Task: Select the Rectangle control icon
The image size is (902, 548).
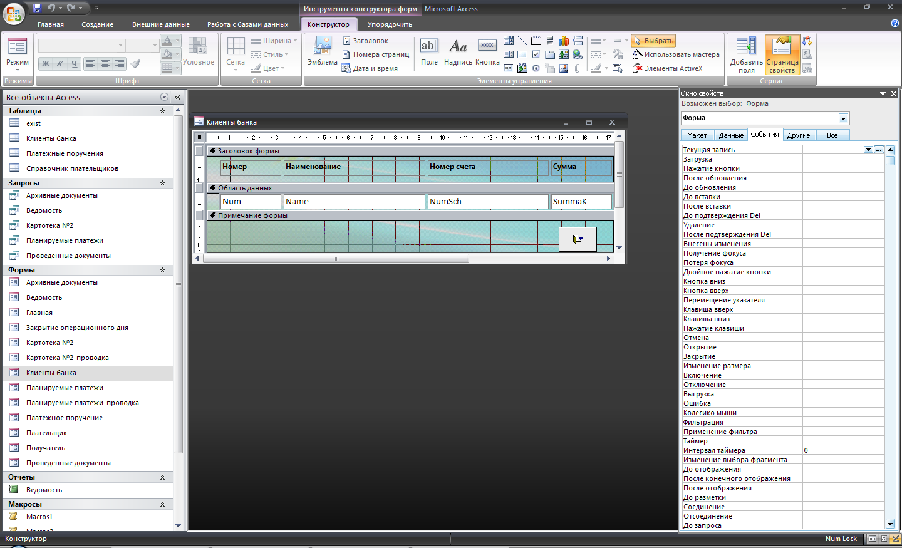Action: point(522,54)
